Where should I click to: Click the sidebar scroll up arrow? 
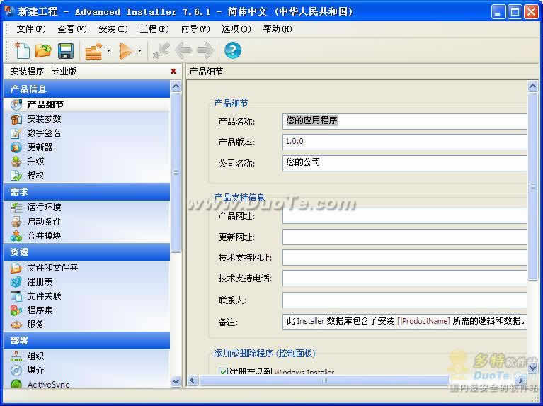[176, 86]
